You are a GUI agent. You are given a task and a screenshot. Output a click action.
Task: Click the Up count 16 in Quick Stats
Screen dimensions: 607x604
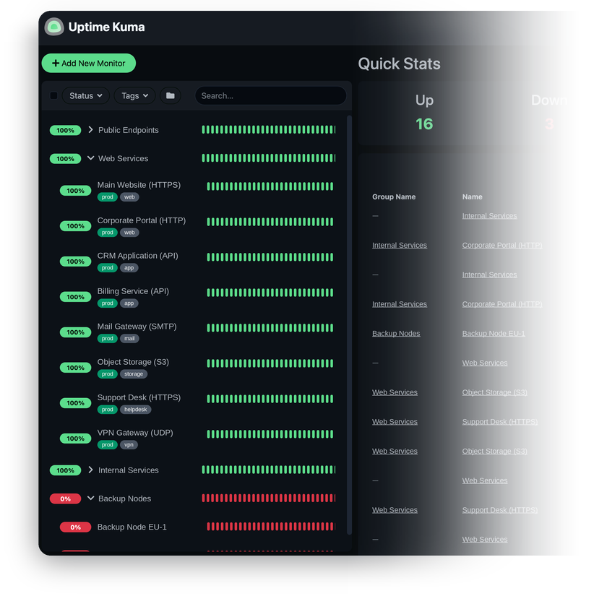click(424, 124)
